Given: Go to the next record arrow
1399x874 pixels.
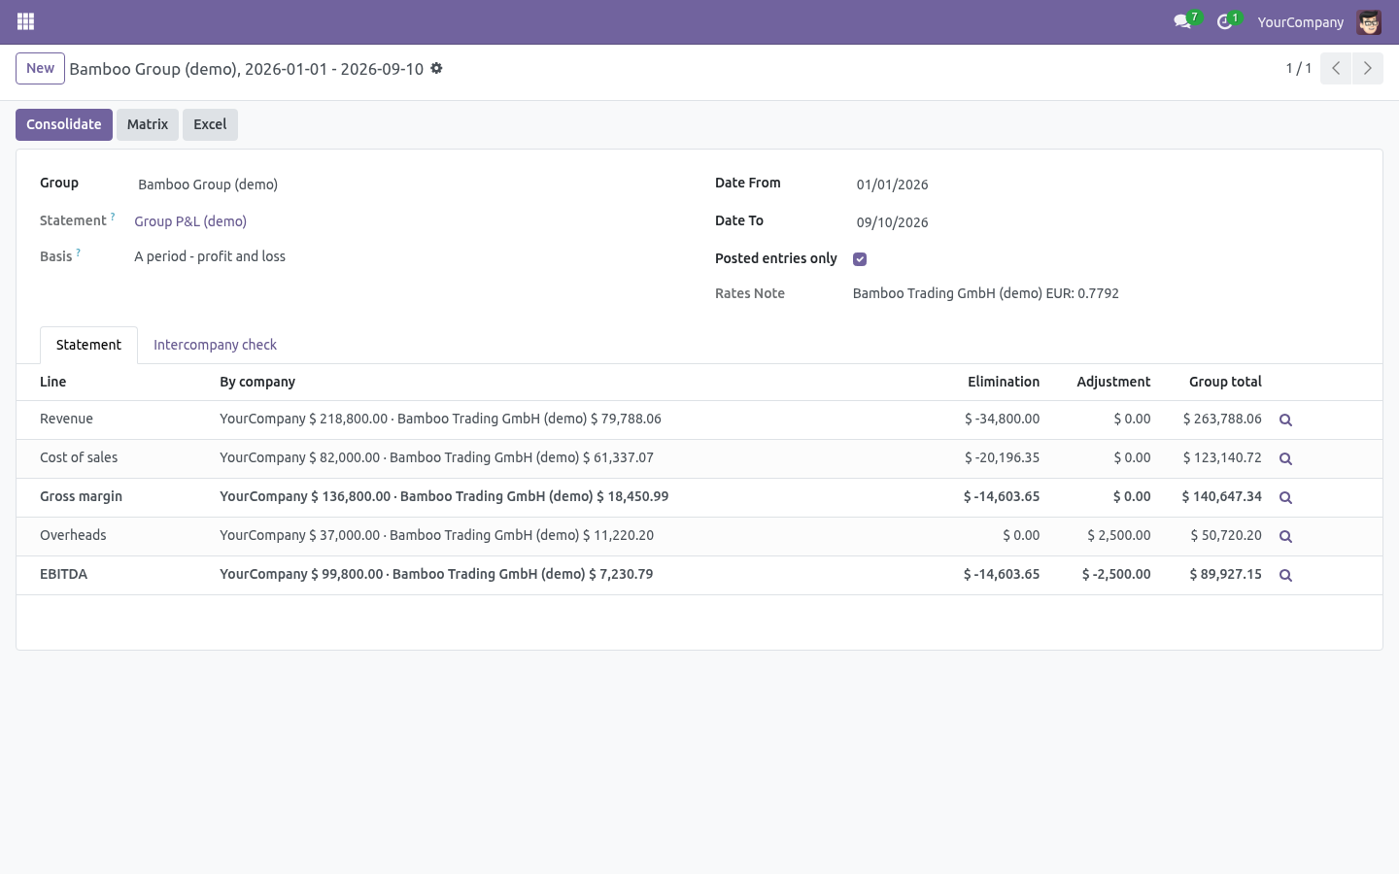Looking at the screenshot, I should click(x=1367, y=68).
